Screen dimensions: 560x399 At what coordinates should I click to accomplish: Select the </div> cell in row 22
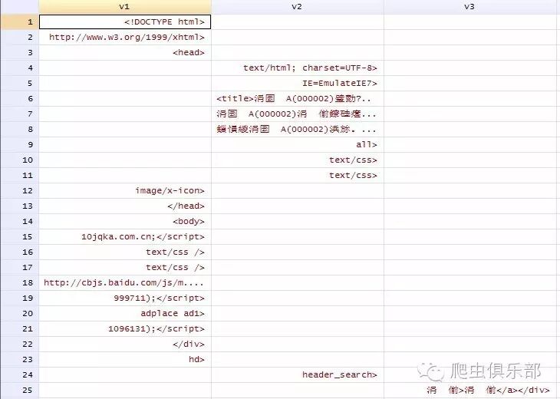(124, 344)
